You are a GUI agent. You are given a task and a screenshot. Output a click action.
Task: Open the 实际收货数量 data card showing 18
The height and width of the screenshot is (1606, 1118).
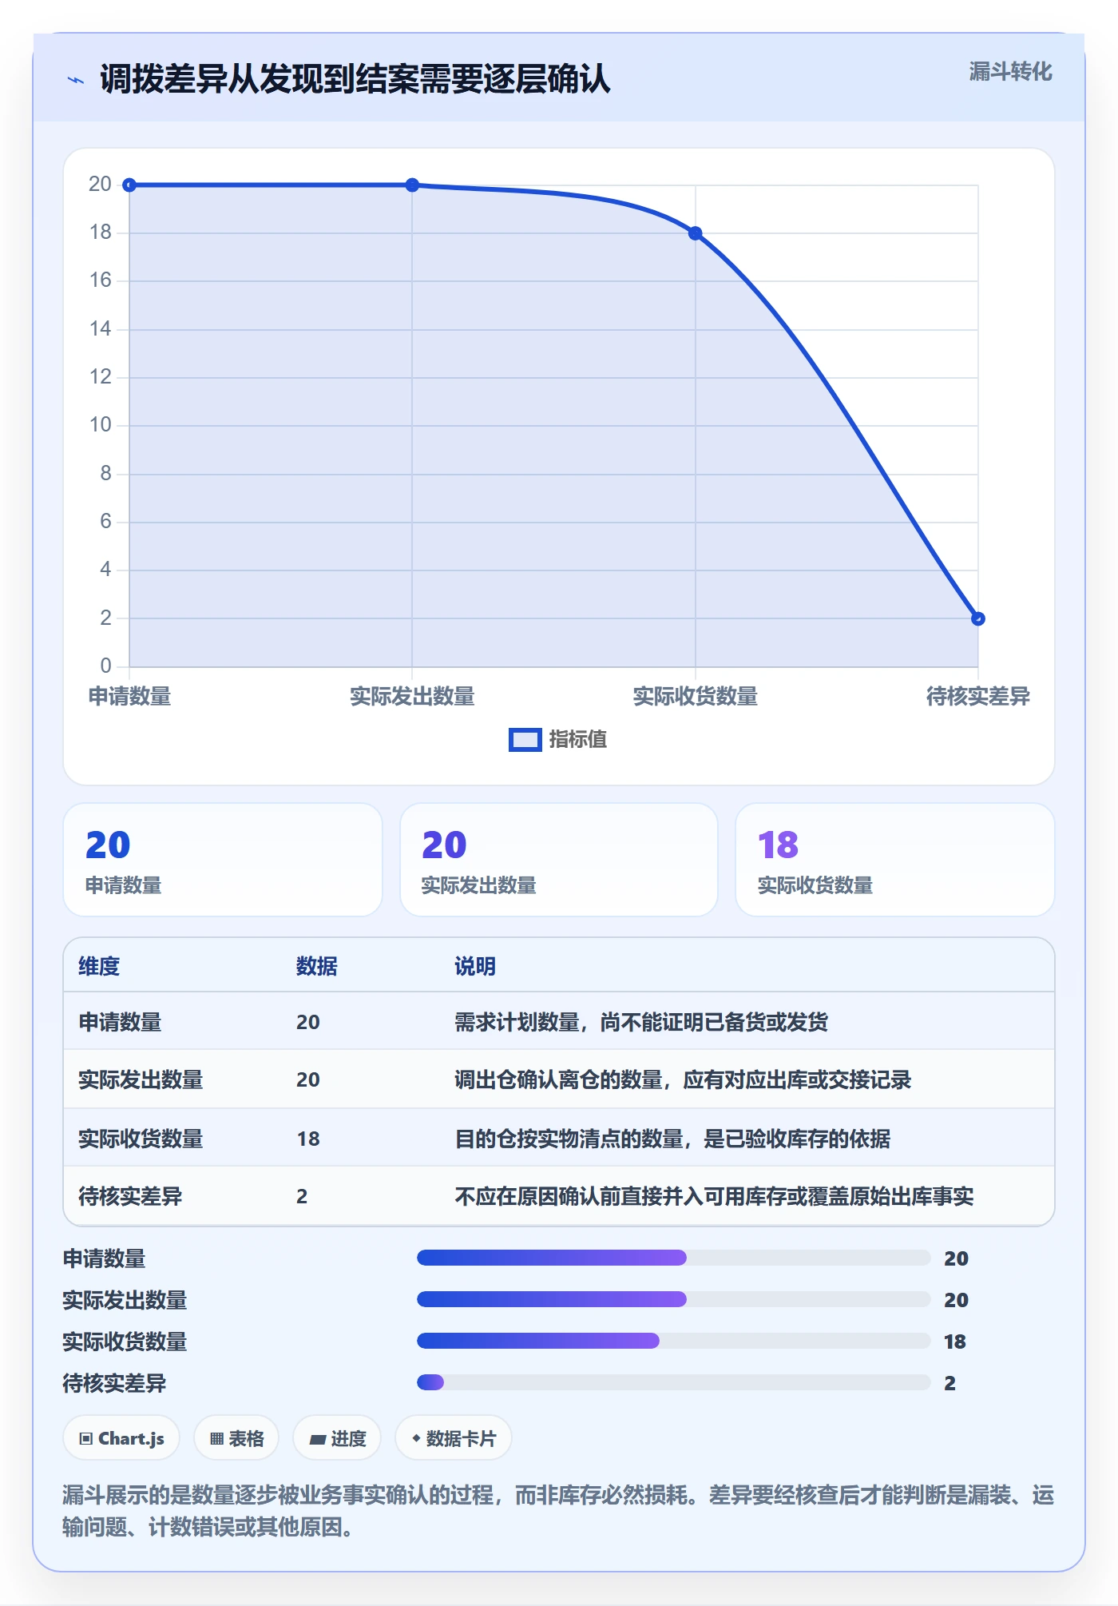(895, 860)
